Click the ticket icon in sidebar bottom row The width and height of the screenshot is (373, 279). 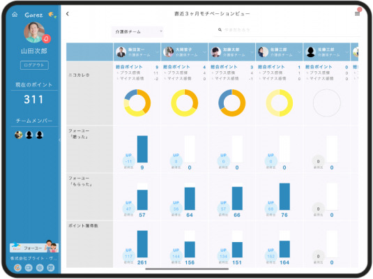tap(29, 268)
